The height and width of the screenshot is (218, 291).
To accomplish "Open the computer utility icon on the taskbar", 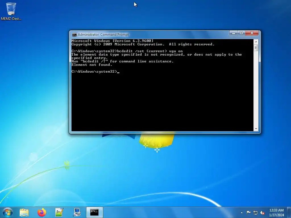I will tap(77, 212).
